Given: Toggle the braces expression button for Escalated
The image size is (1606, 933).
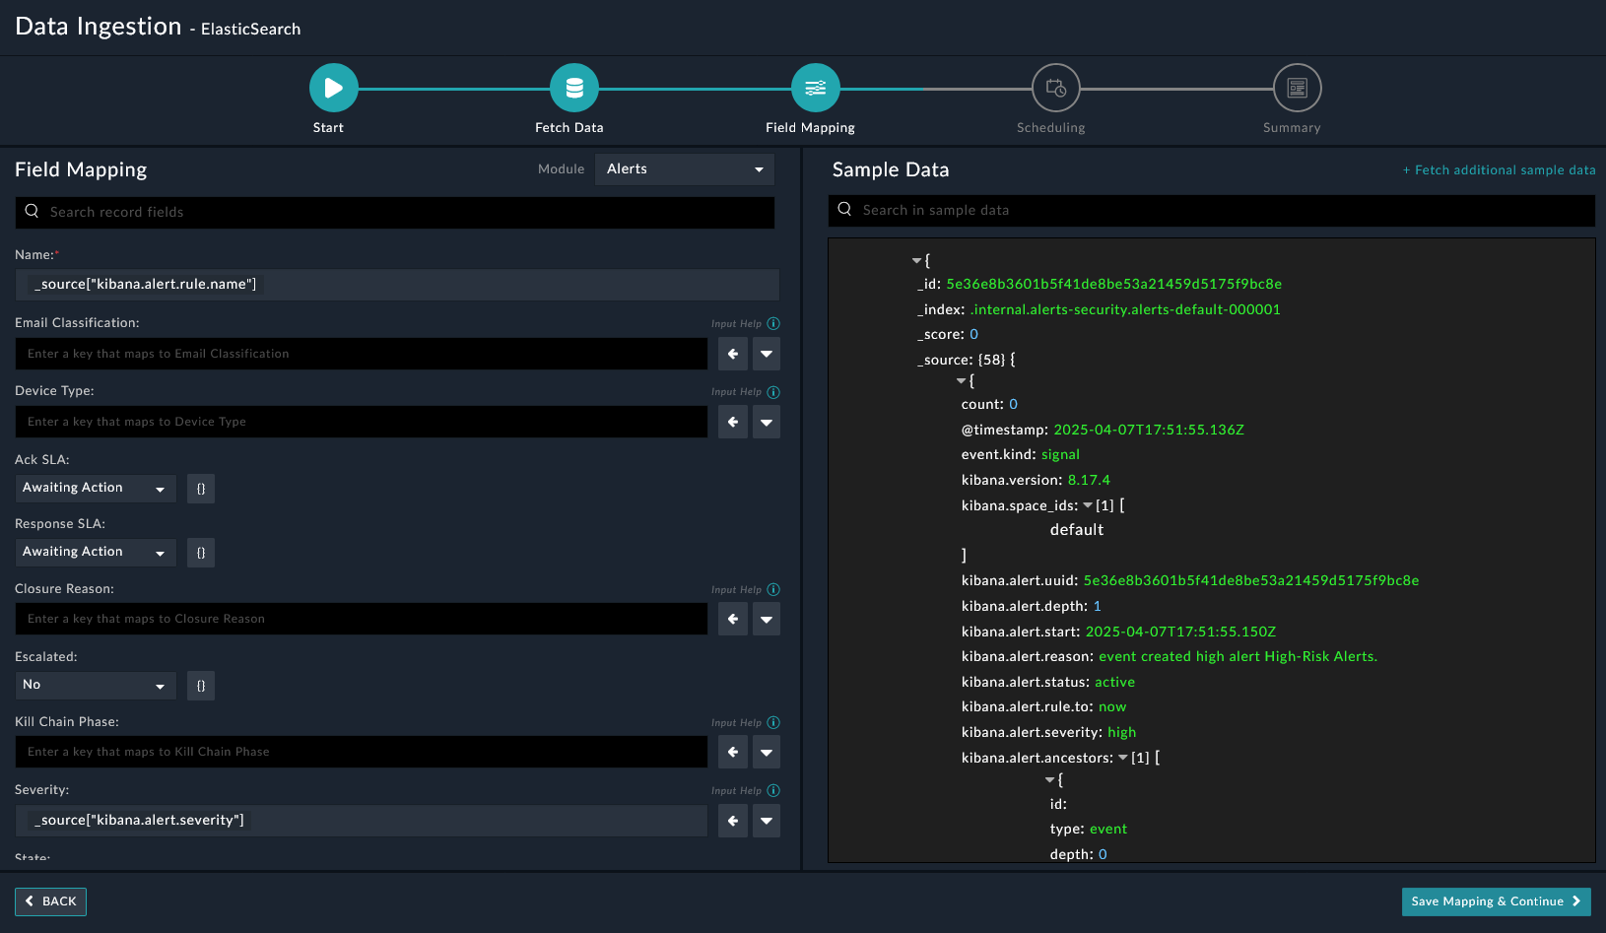Looking at the screenshot, I should point(201,686).
